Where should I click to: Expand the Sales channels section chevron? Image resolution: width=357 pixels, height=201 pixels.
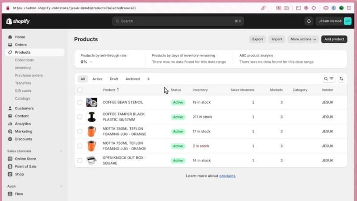[61, 151]
